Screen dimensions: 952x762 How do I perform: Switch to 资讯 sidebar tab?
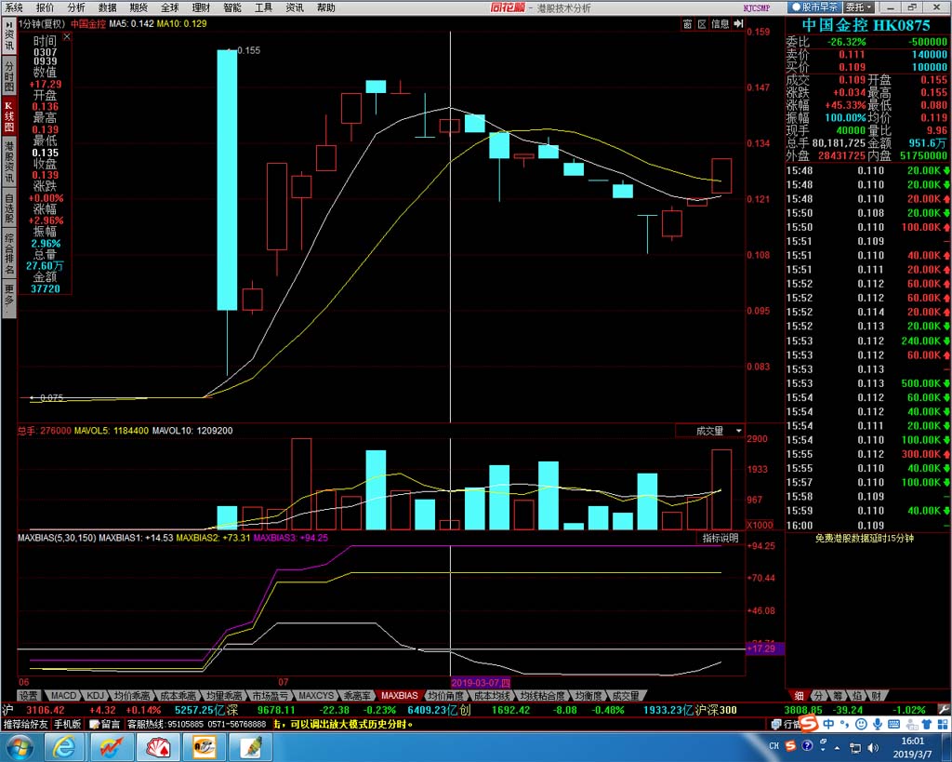coord(9,36)
